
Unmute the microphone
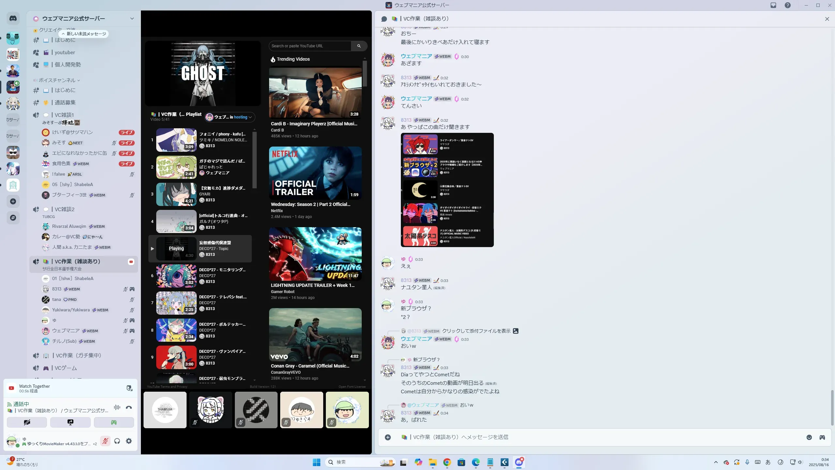[105, 441]
